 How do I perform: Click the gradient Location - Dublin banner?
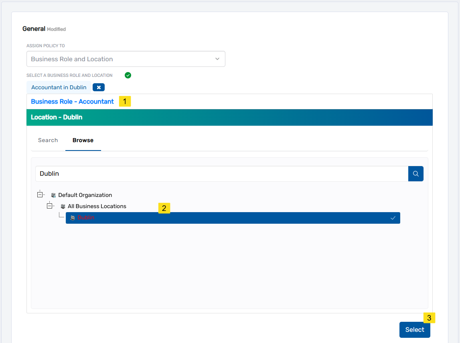(230, 117)
